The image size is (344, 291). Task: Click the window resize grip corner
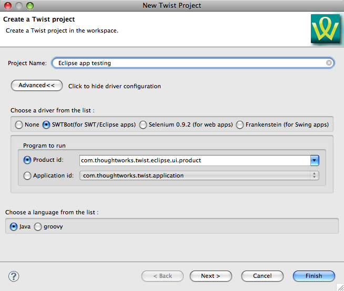click(340, 287)
